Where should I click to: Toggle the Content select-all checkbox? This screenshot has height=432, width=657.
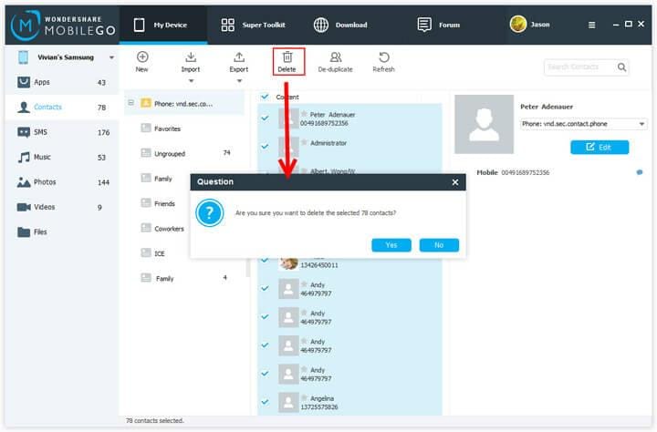click(x=265, y=97)
